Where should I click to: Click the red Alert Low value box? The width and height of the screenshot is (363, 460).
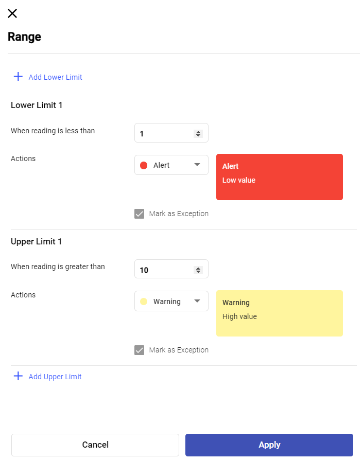tap(279, 177)
